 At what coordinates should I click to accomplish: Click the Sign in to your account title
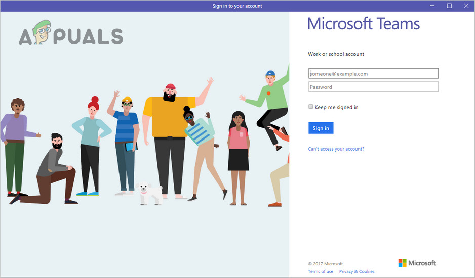pyautogui.click(x=237, y=6)
